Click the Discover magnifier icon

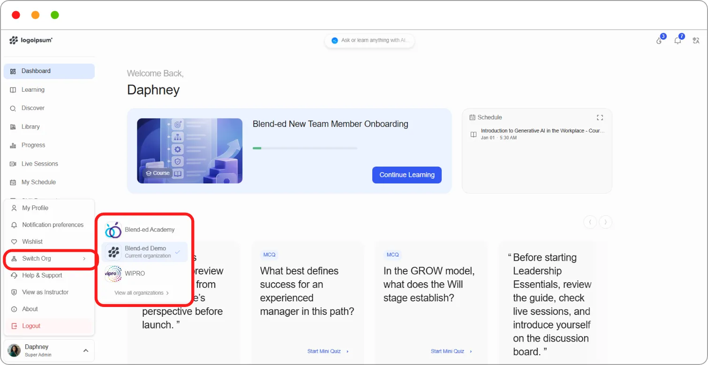(13, 108)
